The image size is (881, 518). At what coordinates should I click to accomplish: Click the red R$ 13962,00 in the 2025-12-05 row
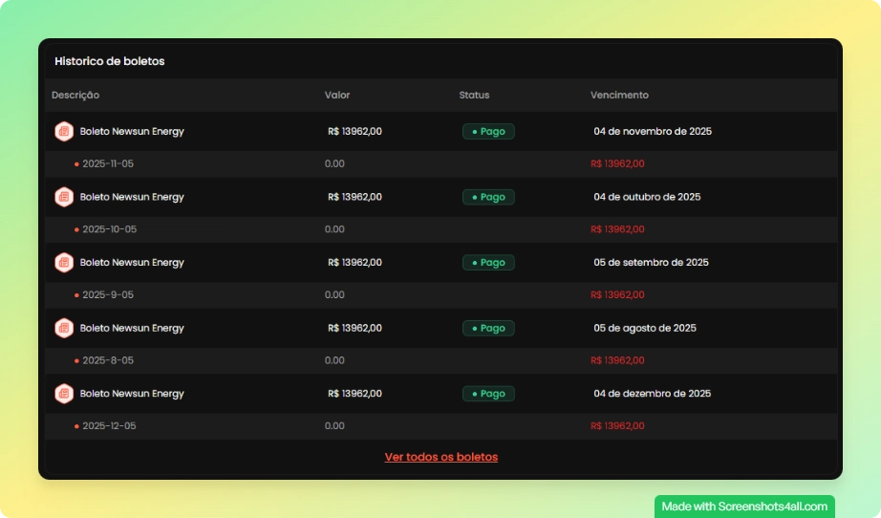[x=617, y=426]
